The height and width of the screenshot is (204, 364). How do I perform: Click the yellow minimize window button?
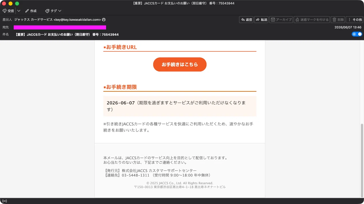pyautogui.click(x=11, y=3)
